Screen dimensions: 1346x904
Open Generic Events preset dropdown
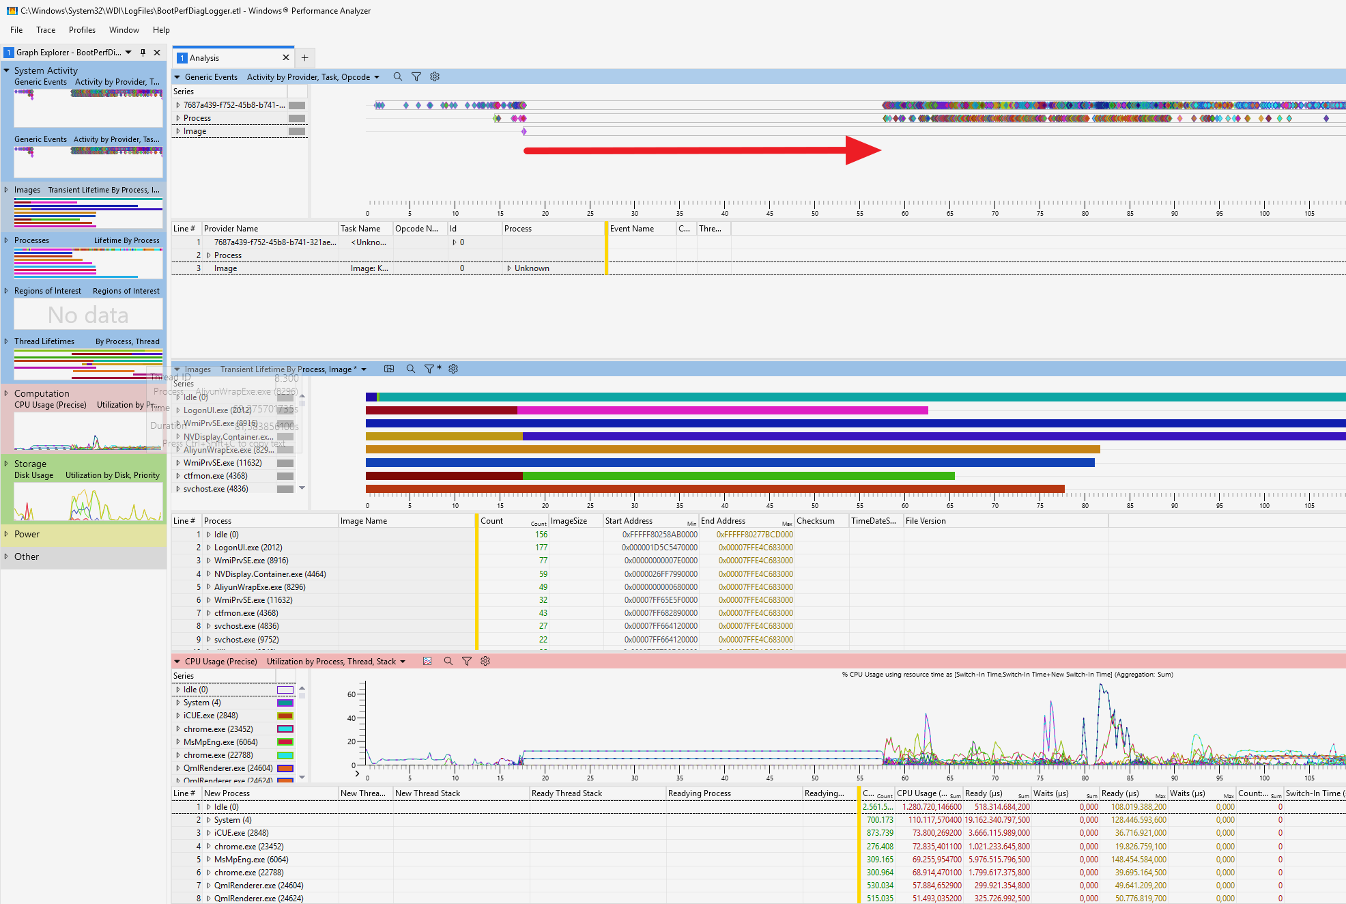point(377,77)
